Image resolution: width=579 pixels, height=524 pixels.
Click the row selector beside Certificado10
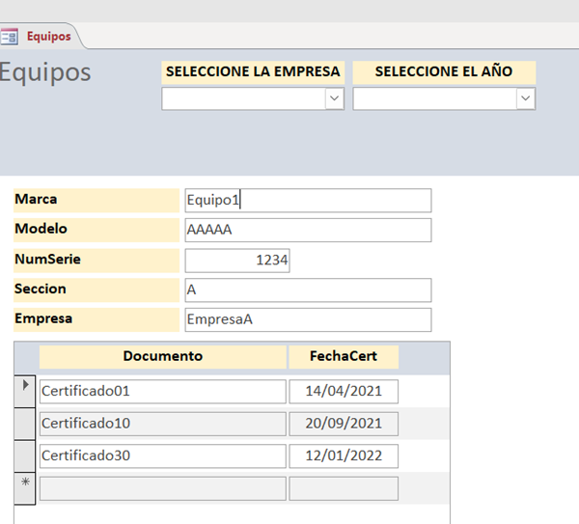pyautogui.click(x=25, y=424)
